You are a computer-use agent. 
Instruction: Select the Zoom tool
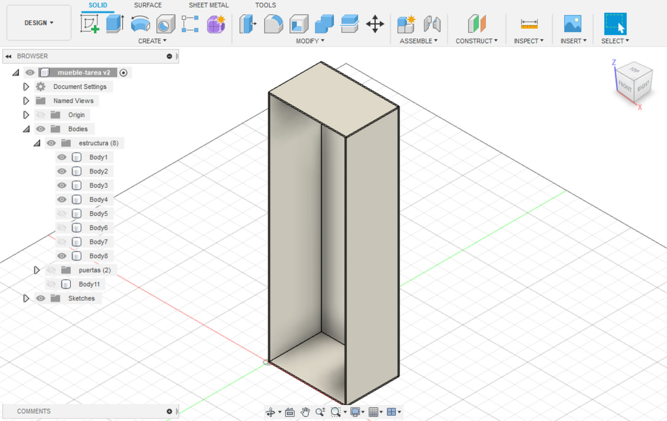(x=321, y=412)
